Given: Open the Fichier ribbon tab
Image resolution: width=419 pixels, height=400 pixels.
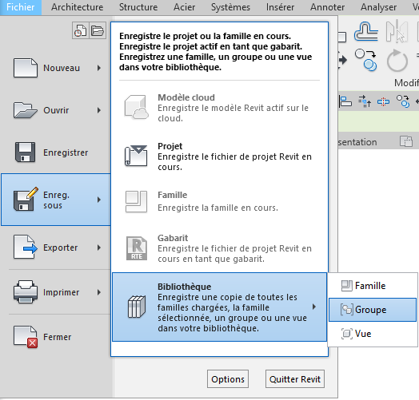Looking at the screenshot, I should click(21, 7).
